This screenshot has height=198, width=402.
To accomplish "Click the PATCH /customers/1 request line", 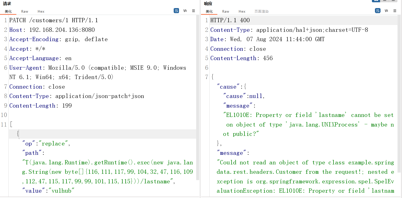I will pos(54,20).
